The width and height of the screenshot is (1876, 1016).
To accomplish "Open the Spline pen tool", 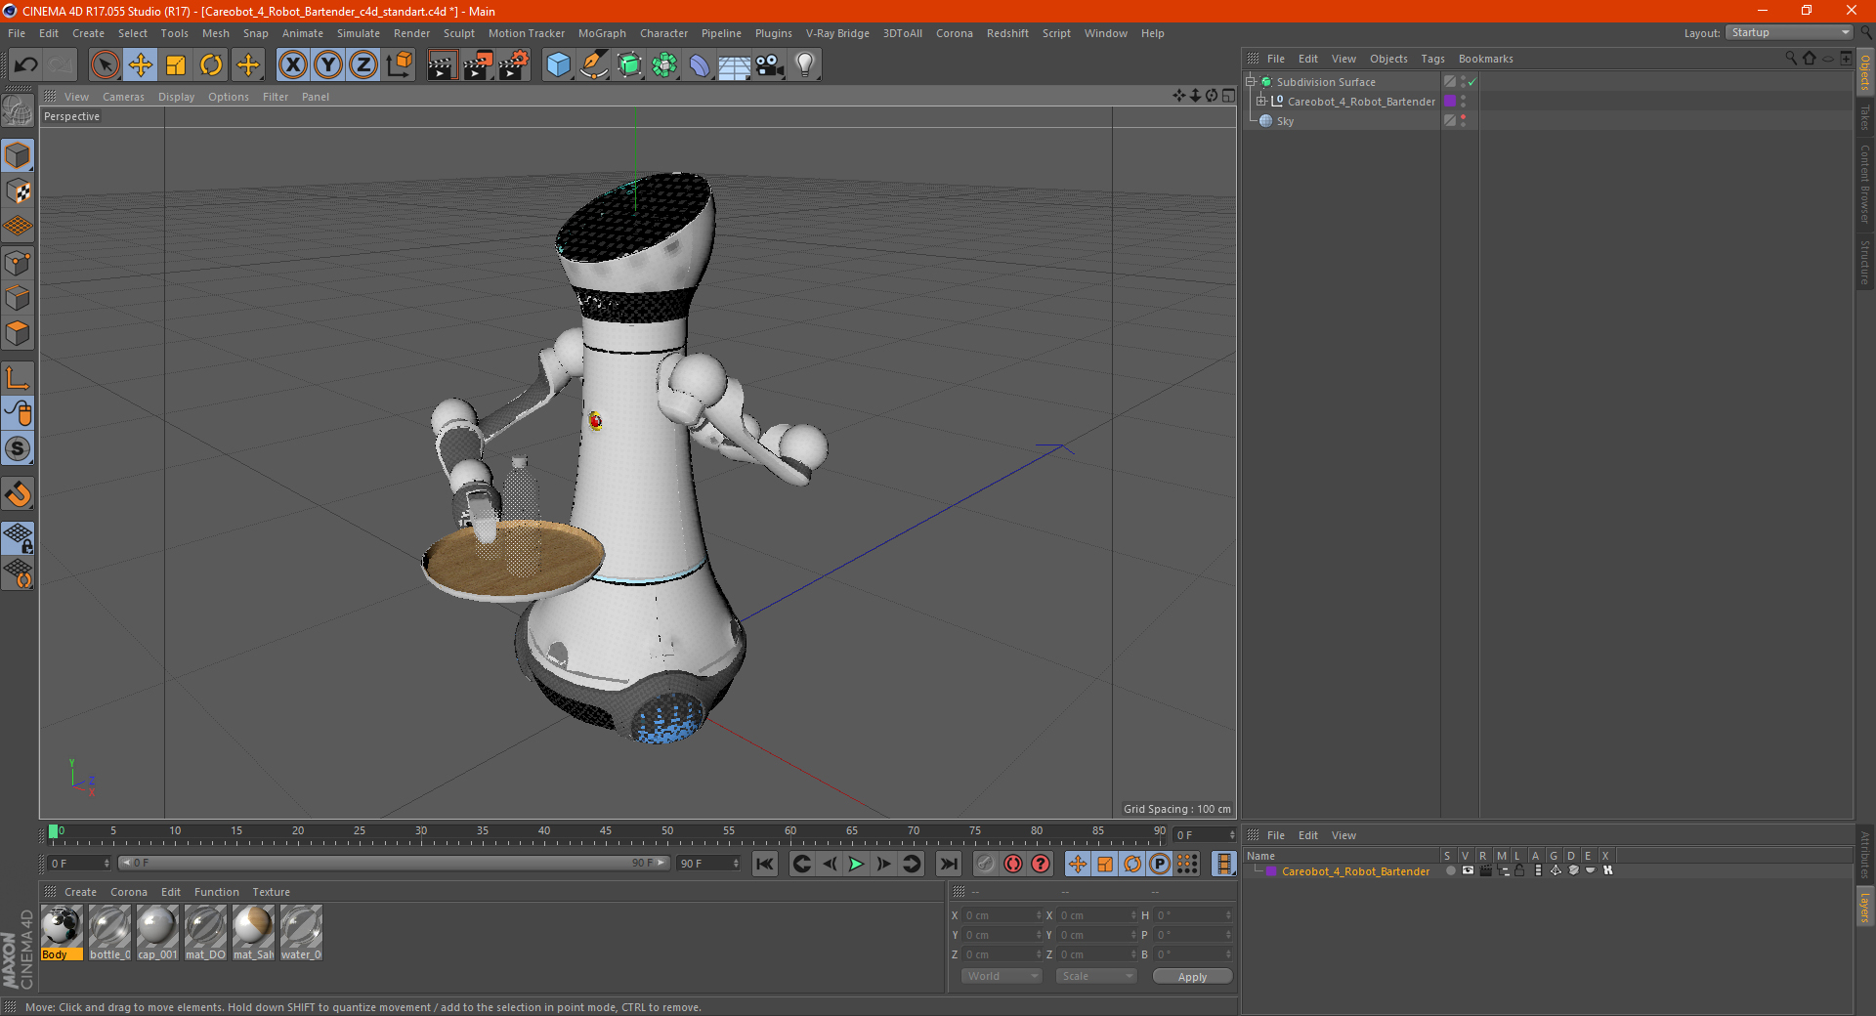I will pyautogui.click(x=594, y=65).
